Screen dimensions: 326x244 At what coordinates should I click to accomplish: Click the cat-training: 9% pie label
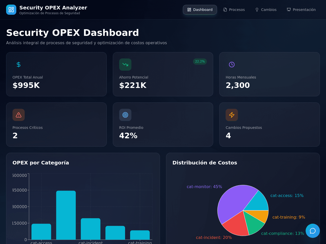[x=289, y=217]
